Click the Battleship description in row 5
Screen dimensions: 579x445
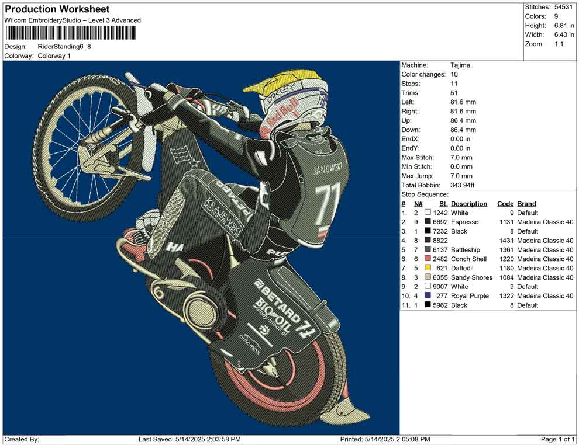pyautogui.click(x=466, y=249)
